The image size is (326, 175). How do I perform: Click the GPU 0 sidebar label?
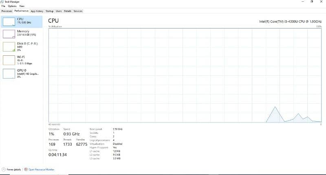tap(22, 70)
